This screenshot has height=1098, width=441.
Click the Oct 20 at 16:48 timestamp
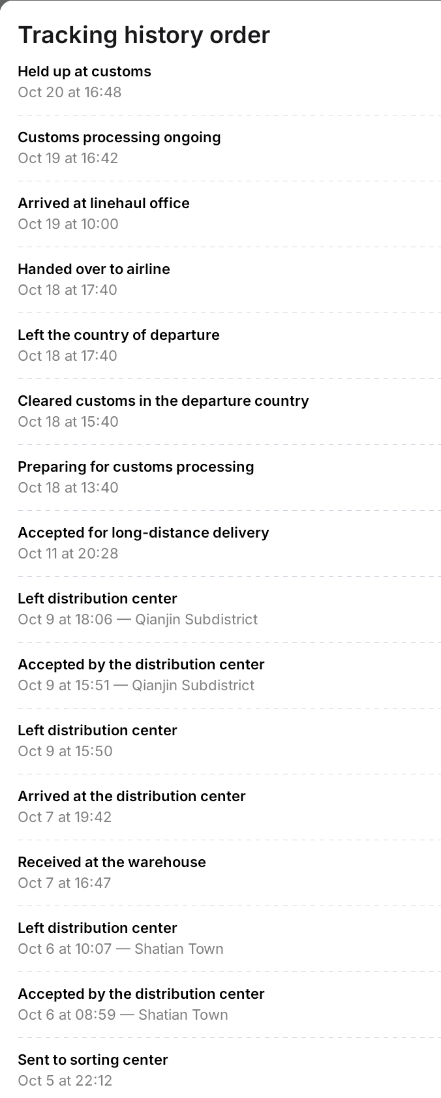70,93
